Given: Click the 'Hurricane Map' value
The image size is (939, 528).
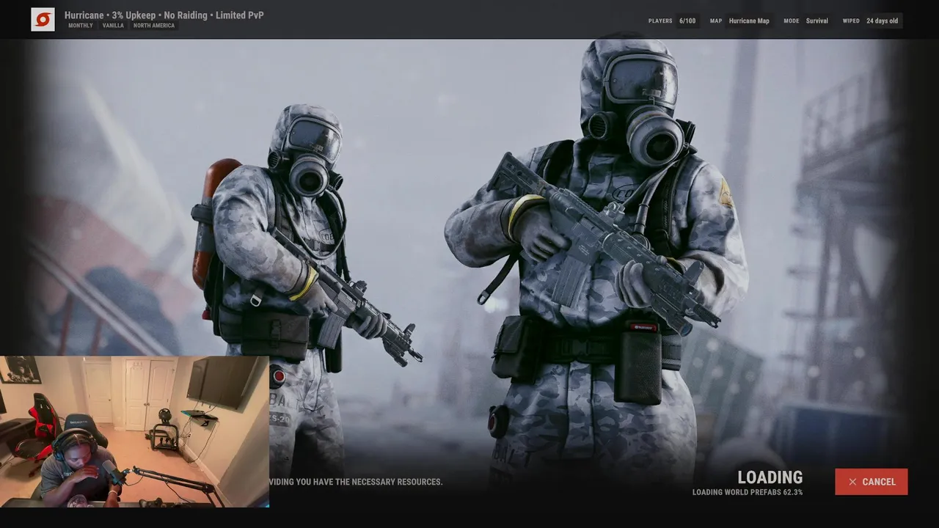Looking at the screenshot, I should (749, 21).
